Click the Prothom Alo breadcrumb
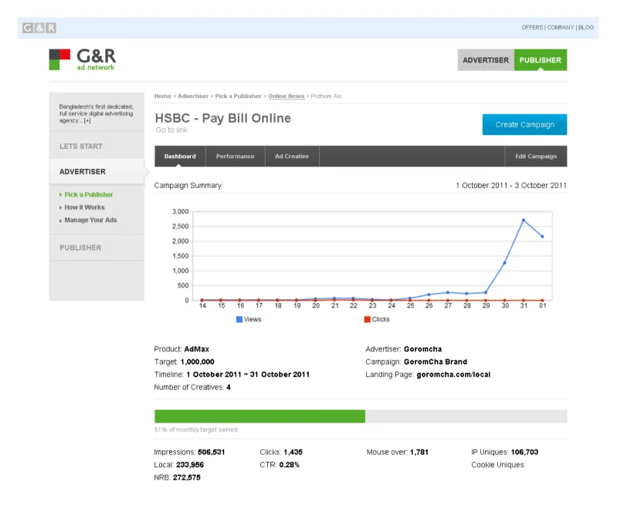 tap(326, 96)
